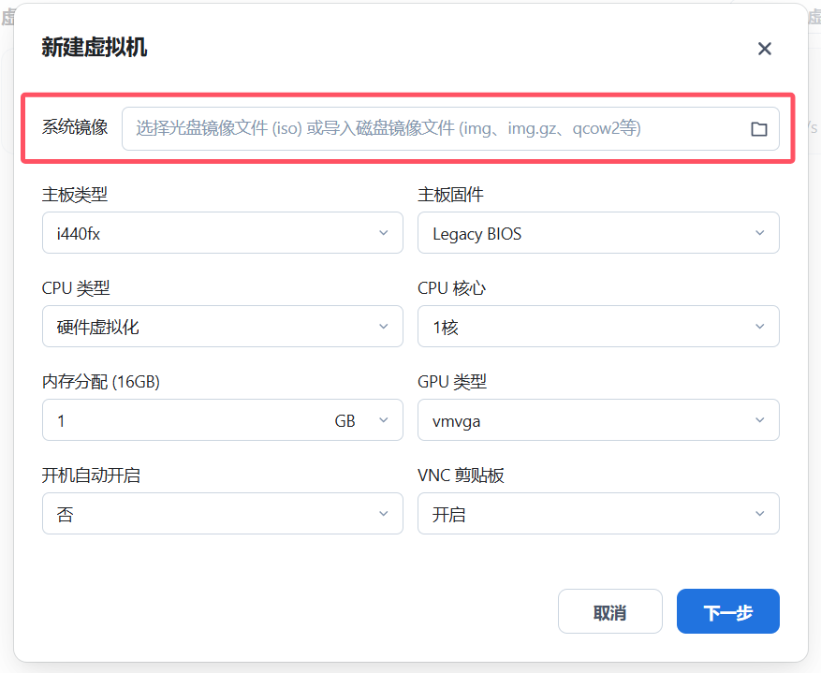Click the folder icon to browse system images
The width and height of the screenshot is (821, 673).
(760, 128)
